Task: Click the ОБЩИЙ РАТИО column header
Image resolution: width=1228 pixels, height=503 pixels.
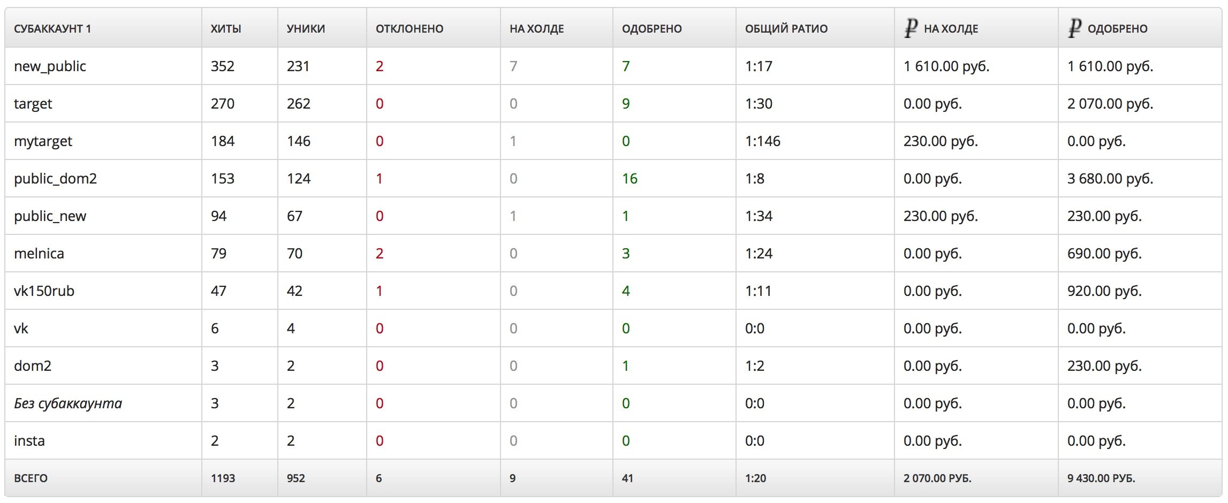Action: click(786, 29)
